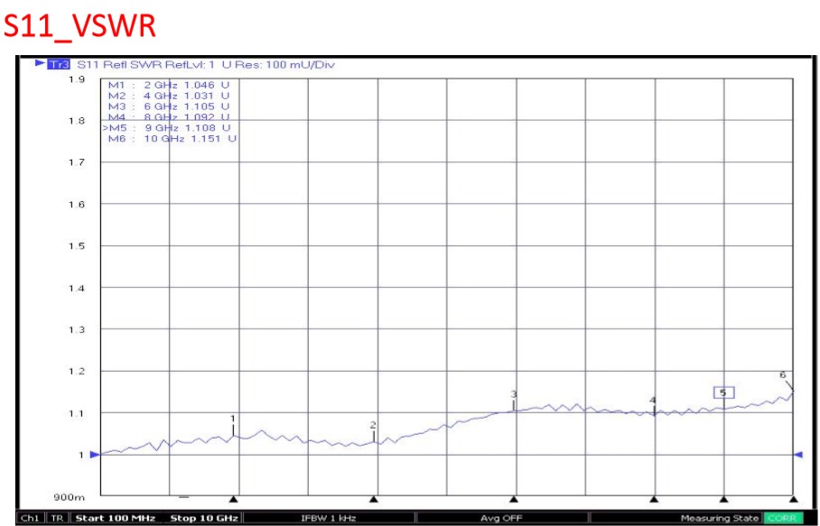Click the x-axis triangle below marker 1
This screenshot has height=526, width=820.
pos(234,498)
